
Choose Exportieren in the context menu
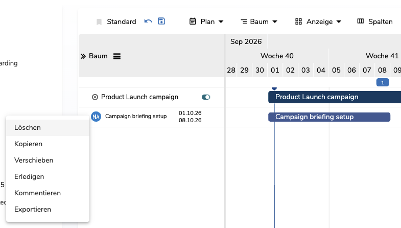48,210
